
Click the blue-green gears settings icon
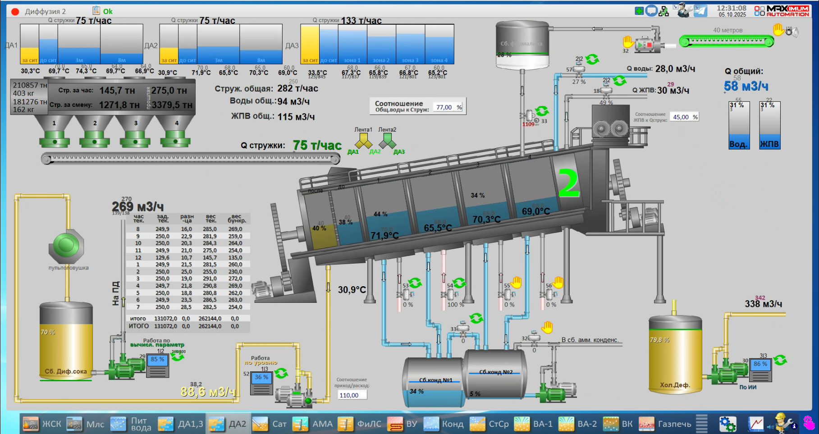[727, 424]
